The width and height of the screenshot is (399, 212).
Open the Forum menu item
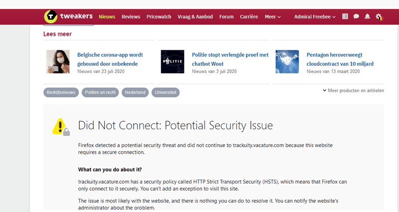point(226,17)
